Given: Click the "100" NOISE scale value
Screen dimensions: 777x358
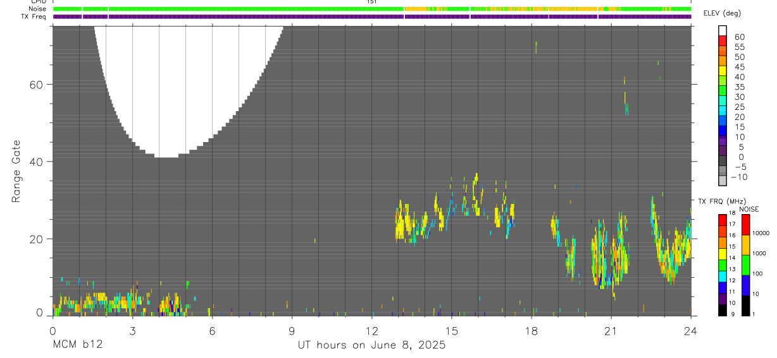Looking at the screenshot, I should pos(757,273).
